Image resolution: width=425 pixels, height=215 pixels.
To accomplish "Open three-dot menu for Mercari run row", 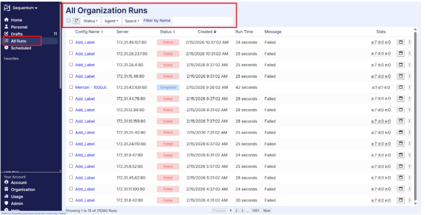I will 409,87.
